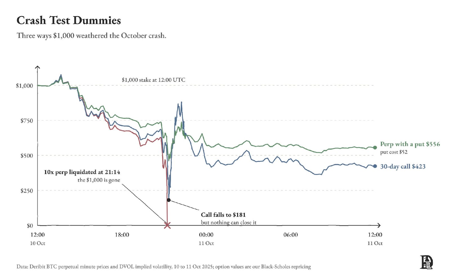Click the $750 y-axis label

27,121
